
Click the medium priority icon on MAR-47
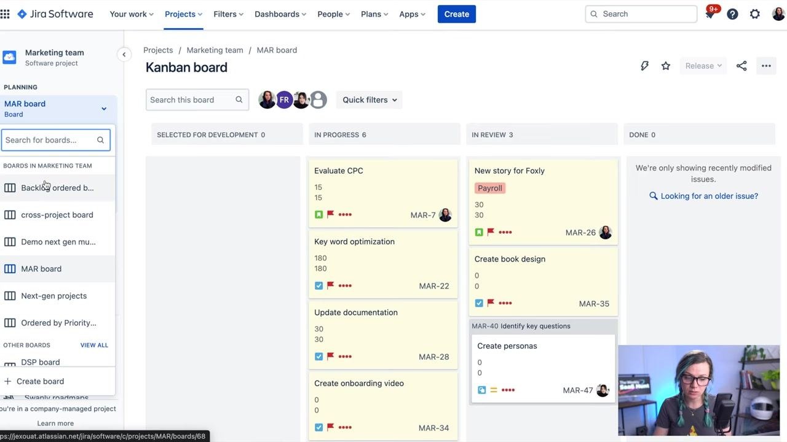point(494,390)
